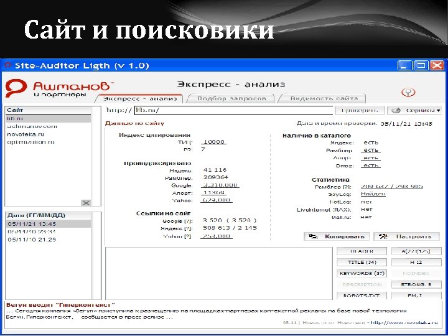Click the STRONG, B button
The image size is (448, 336).
click(x=416, y=284)
